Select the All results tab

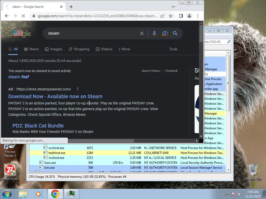pyautogui.click(x=13, y=49)
